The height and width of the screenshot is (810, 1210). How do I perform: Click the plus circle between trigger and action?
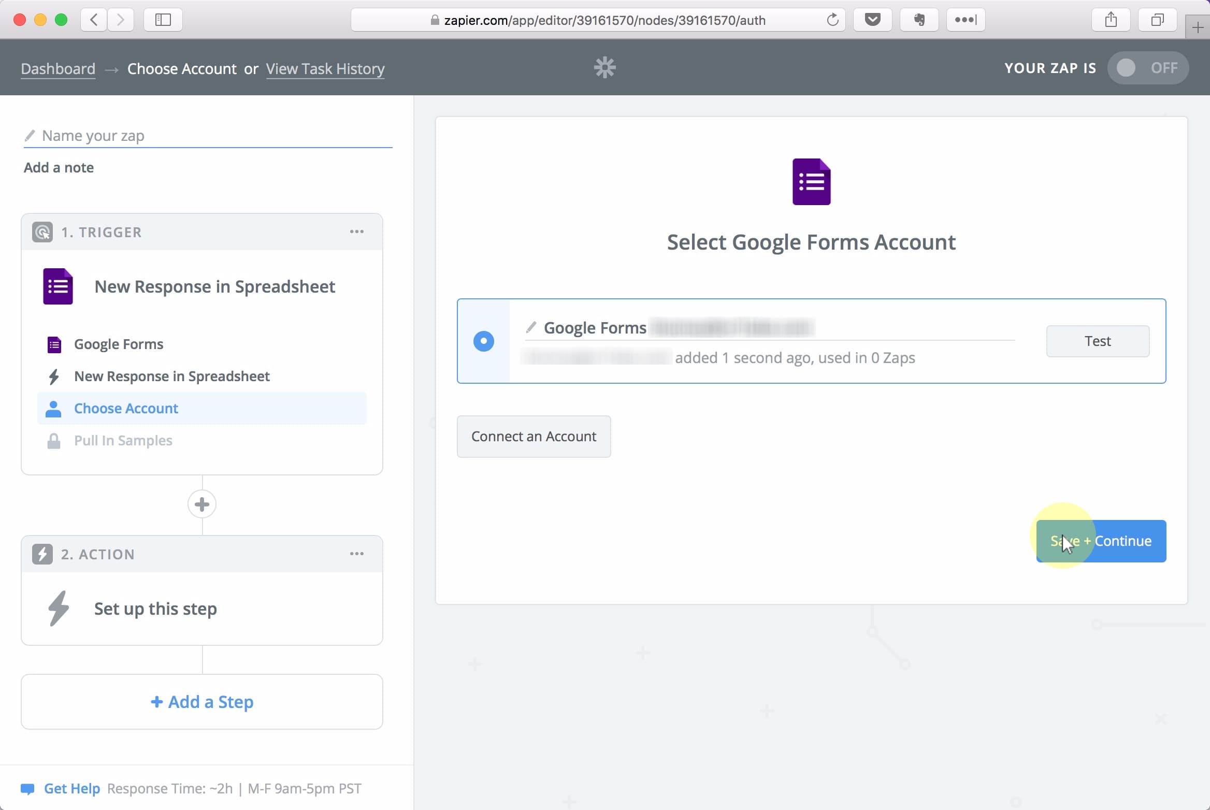click(x=202, y=504)
